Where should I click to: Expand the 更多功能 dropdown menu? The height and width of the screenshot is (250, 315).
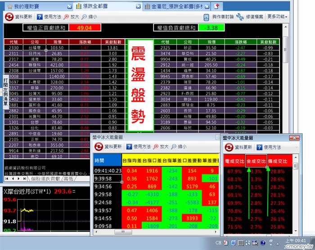[x=277, y=17]
